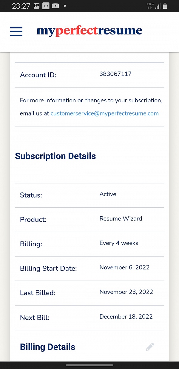Tap the clock time in status bar

[x=21, y=6]
